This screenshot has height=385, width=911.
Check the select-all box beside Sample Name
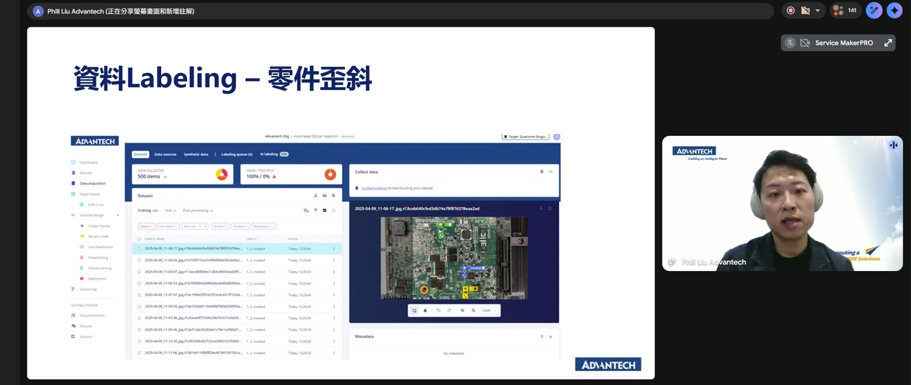click(139, 239)
